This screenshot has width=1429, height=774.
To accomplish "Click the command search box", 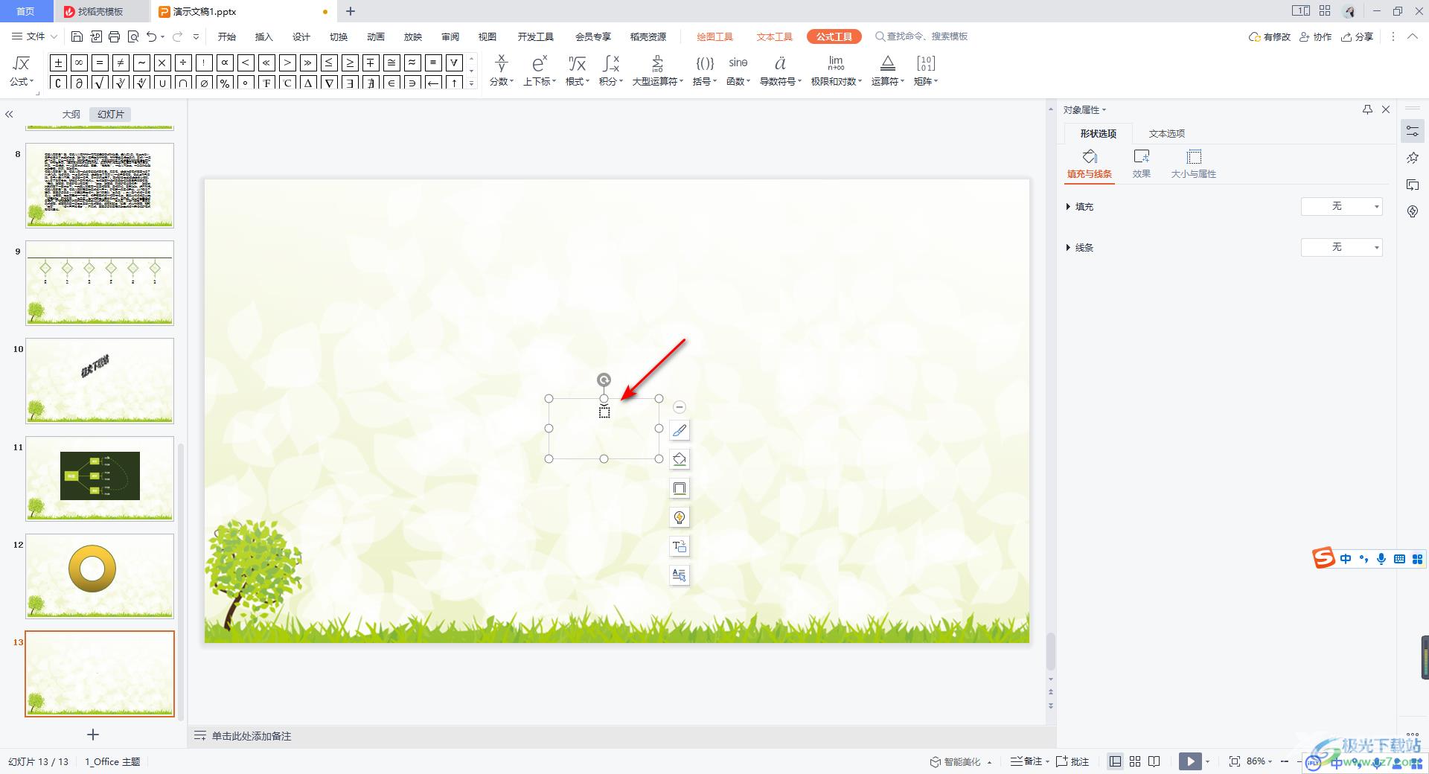I will tap(921, 36).
